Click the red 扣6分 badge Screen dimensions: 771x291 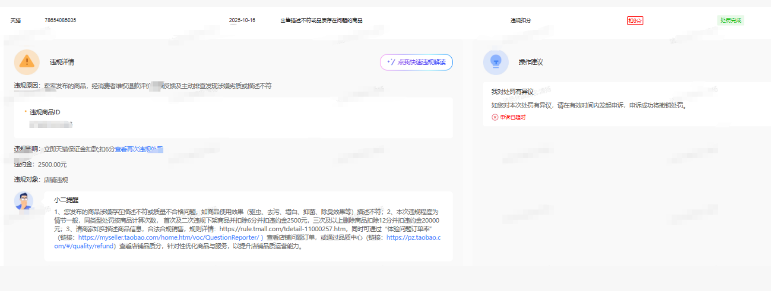(x=635, y=21)
